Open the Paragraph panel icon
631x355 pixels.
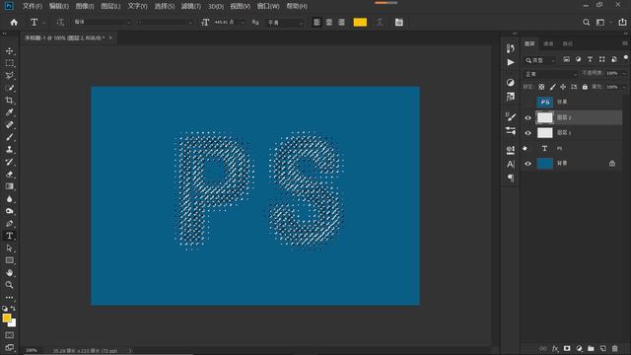tap(511, 177)
